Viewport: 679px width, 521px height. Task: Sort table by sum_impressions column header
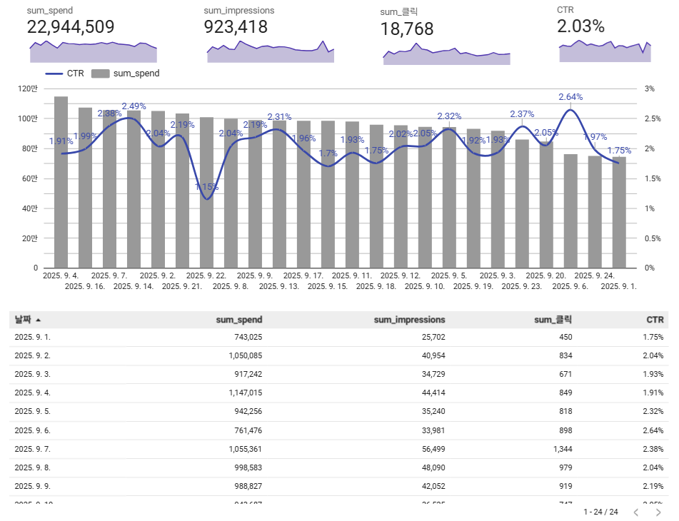click(x=409, y=320)
